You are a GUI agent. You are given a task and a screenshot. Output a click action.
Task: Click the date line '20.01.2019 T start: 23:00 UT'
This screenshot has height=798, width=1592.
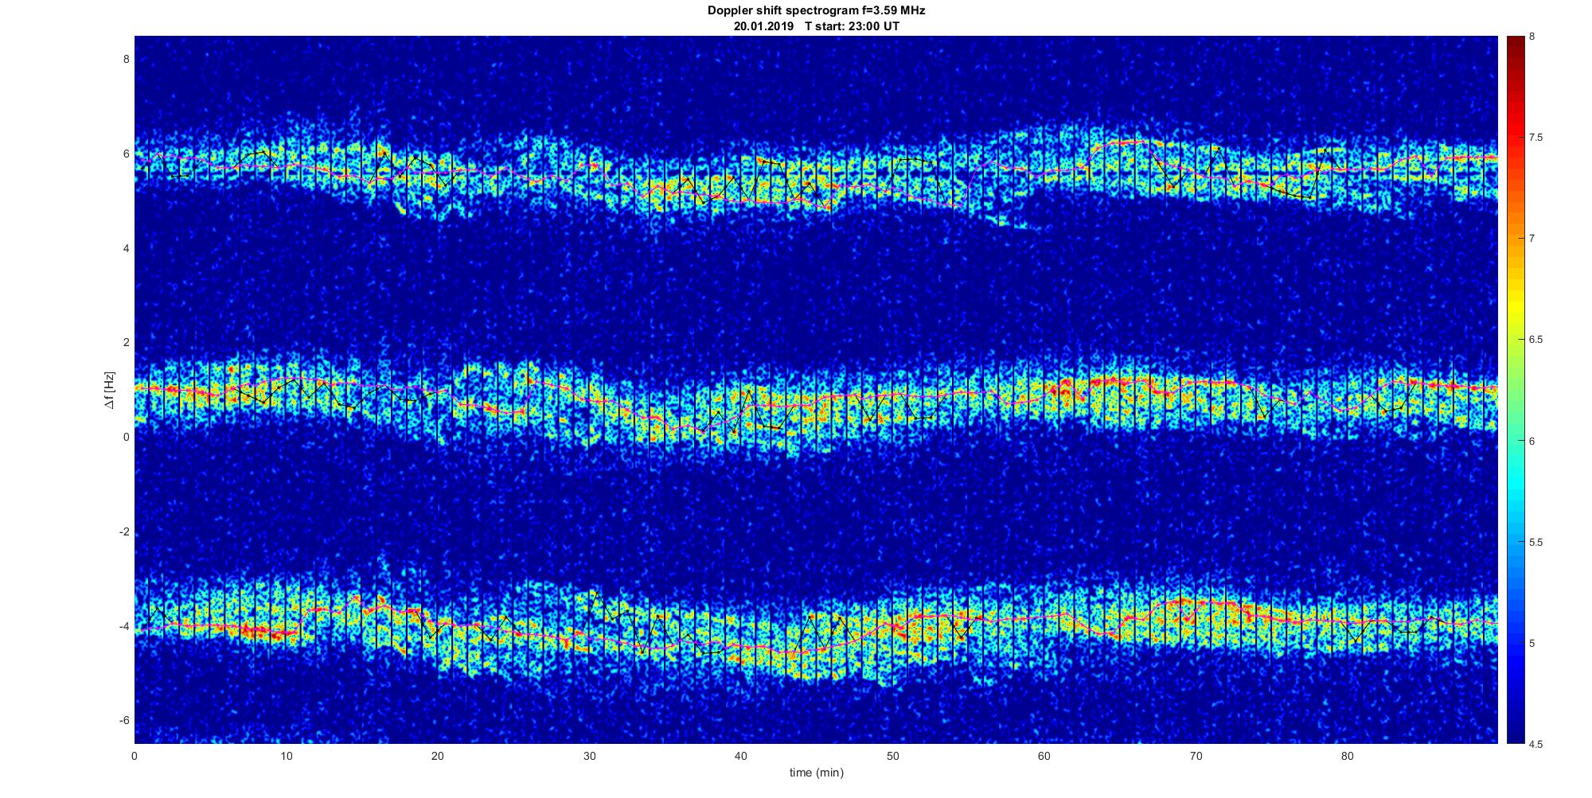(816, 26)
